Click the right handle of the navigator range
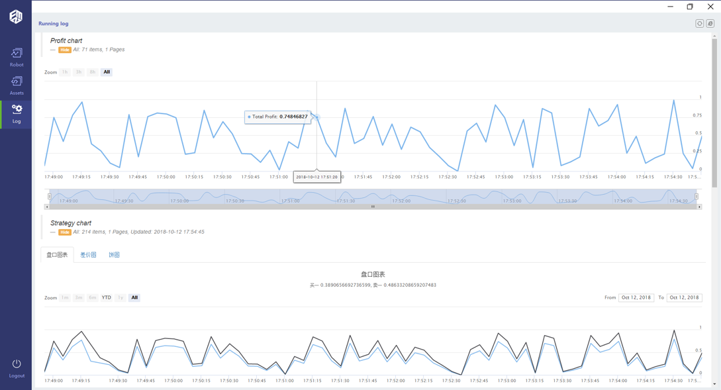 click(697, 197)
